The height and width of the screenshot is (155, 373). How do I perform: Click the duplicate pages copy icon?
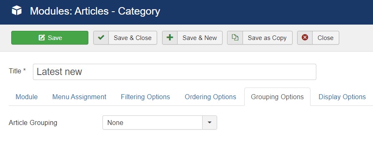click(x=235, y=37)
